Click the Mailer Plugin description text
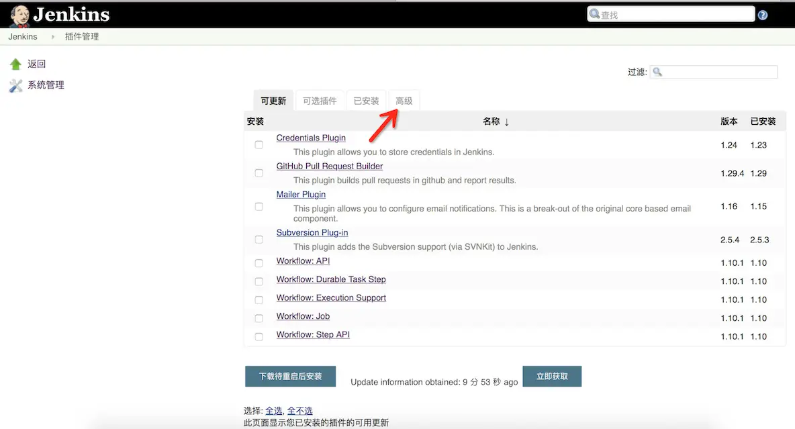 [492, 213]
